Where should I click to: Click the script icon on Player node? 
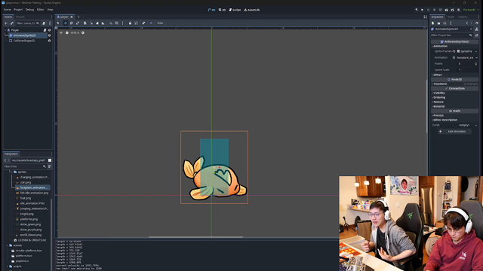(x=45, y=30)
